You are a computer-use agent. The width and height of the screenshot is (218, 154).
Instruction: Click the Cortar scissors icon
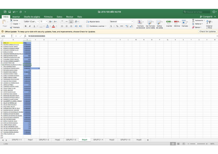pyautogui.click(x=11, y=20)
